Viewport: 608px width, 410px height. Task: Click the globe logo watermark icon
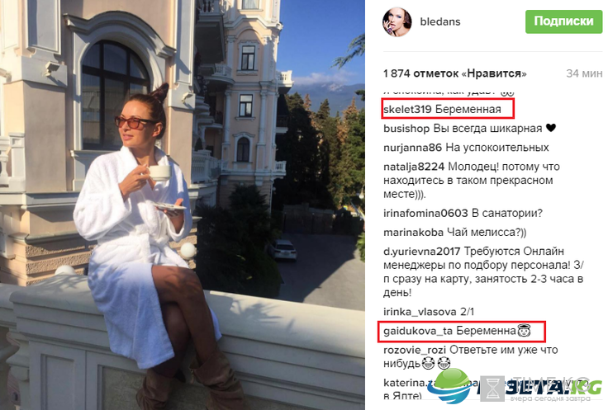449,384
